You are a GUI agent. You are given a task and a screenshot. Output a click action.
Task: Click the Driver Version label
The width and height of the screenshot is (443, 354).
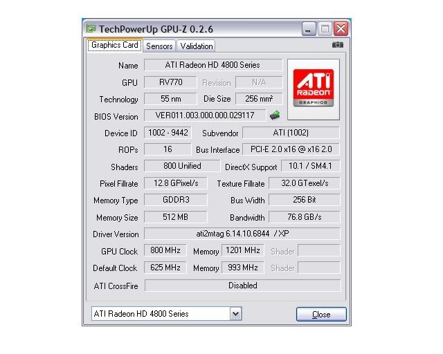tap(116, 234)
